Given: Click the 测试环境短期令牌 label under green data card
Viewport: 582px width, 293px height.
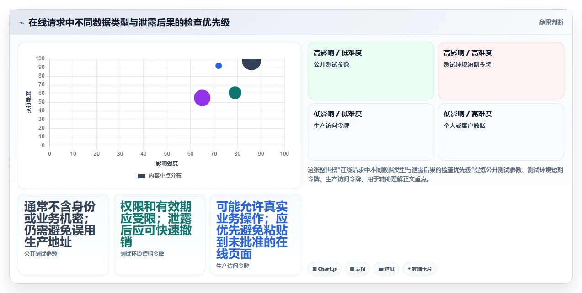Looking at the screenshot, I should pos(142,254).
